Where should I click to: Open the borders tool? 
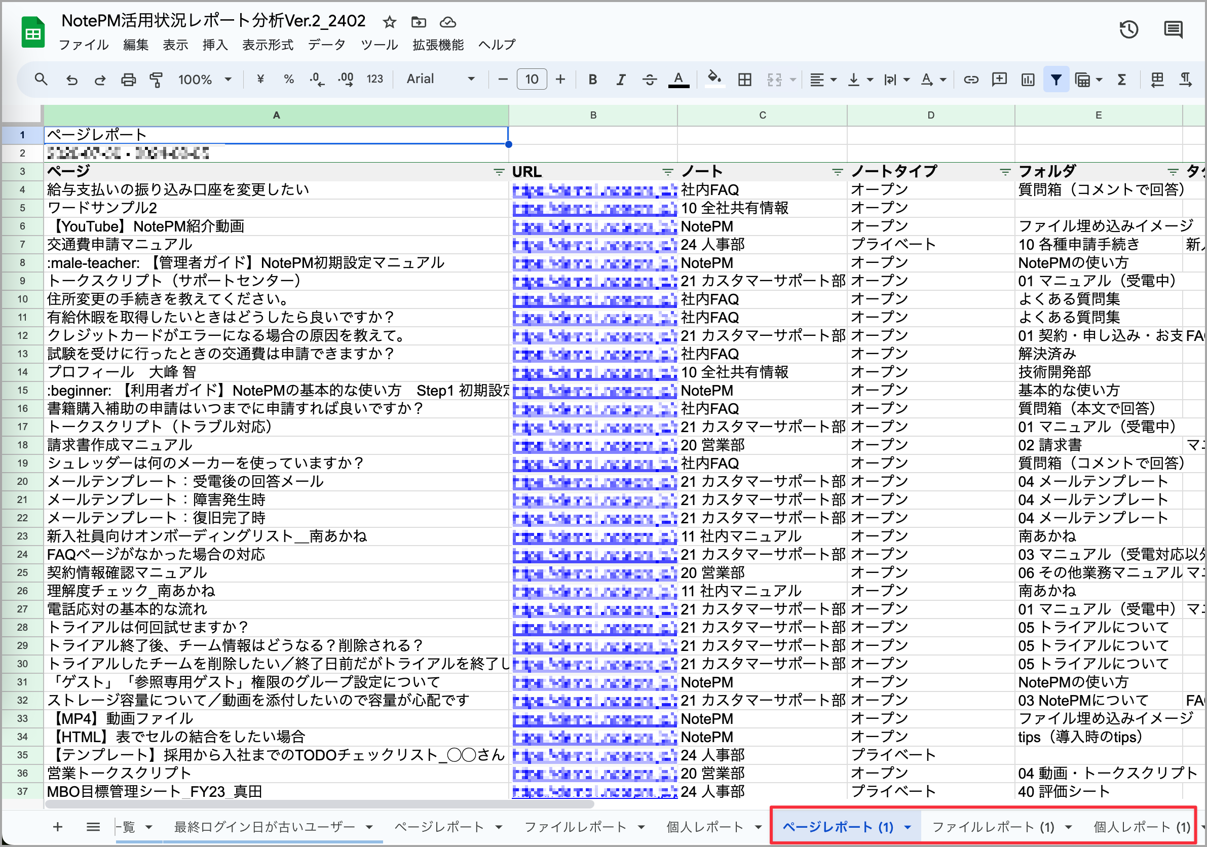click(x=744, y=80)
